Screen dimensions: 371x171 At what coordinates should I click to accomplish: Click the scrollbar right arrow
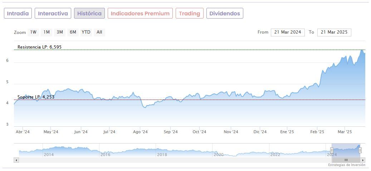tap(363, 160)
